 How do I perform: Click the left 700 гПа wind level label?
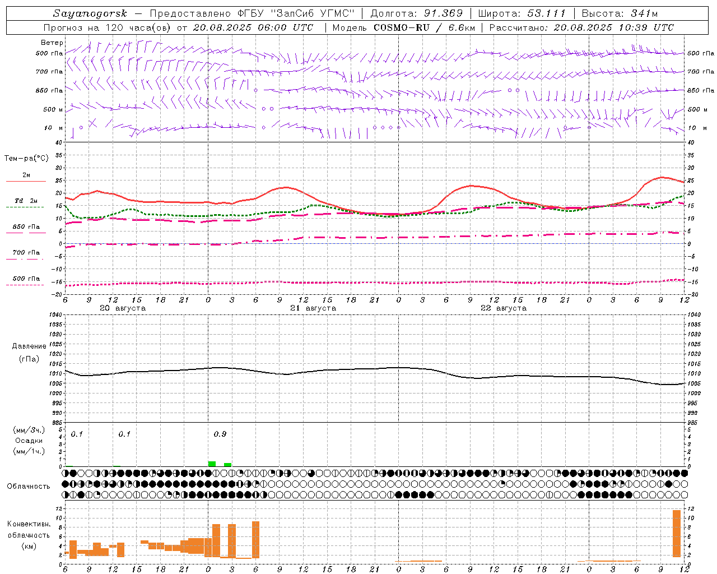tap(49, 72)
